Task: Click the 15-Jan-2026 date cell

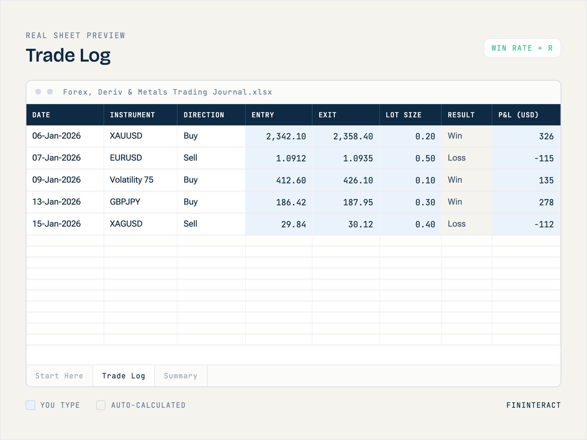Action: point(65,224)
